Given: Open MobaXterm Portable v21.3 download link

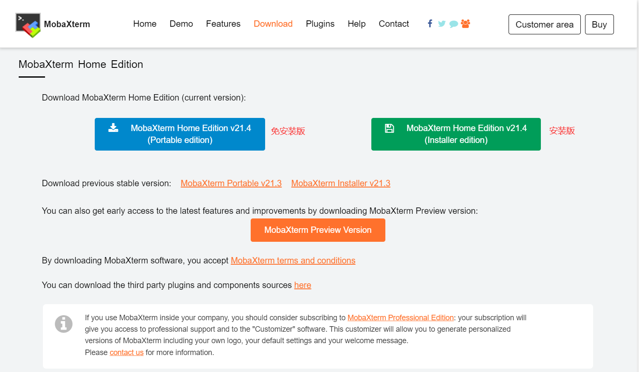Looking at the screenshot, I should click(x=231, y=183).
